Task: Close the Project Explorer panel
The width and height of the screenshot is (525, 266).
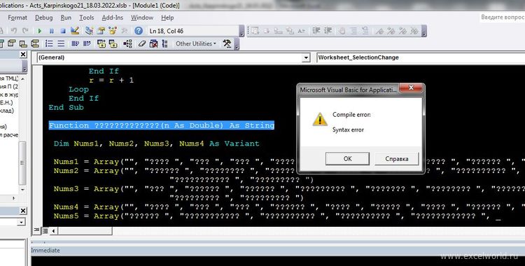Action: click(x=23, y=55)
